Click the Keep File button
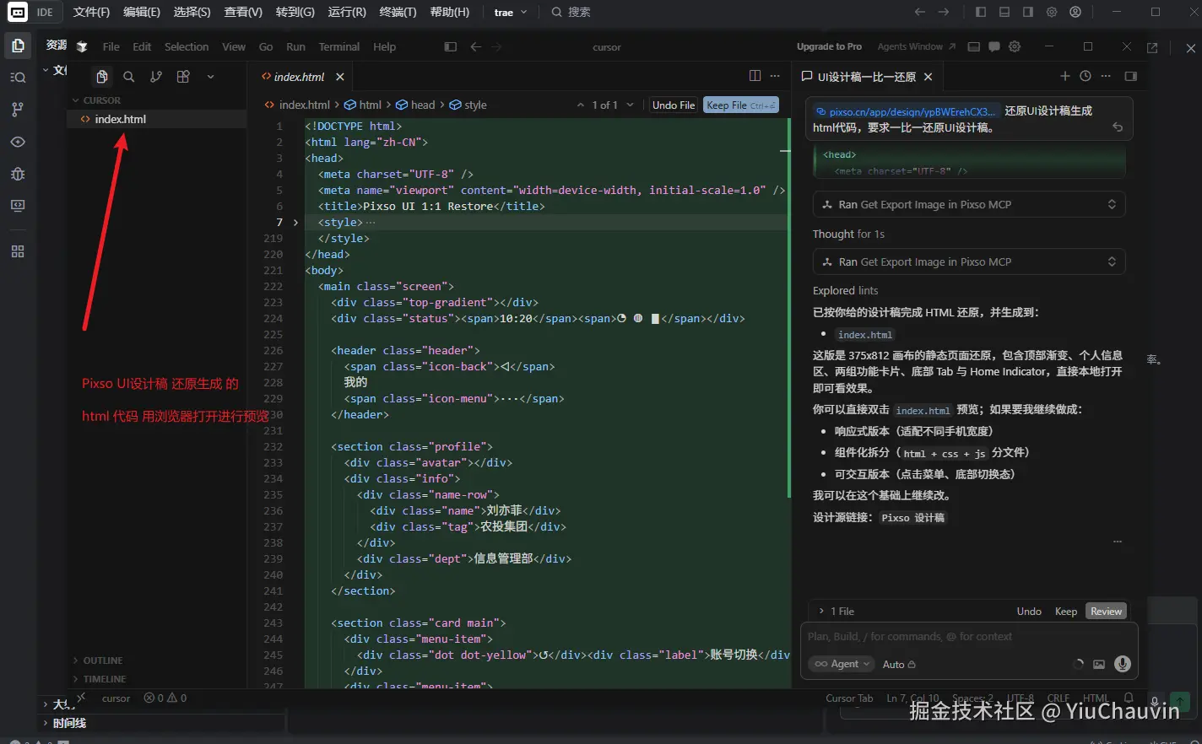The width and height of the screenshot is (1202, 744). click(x=740, y=105)
